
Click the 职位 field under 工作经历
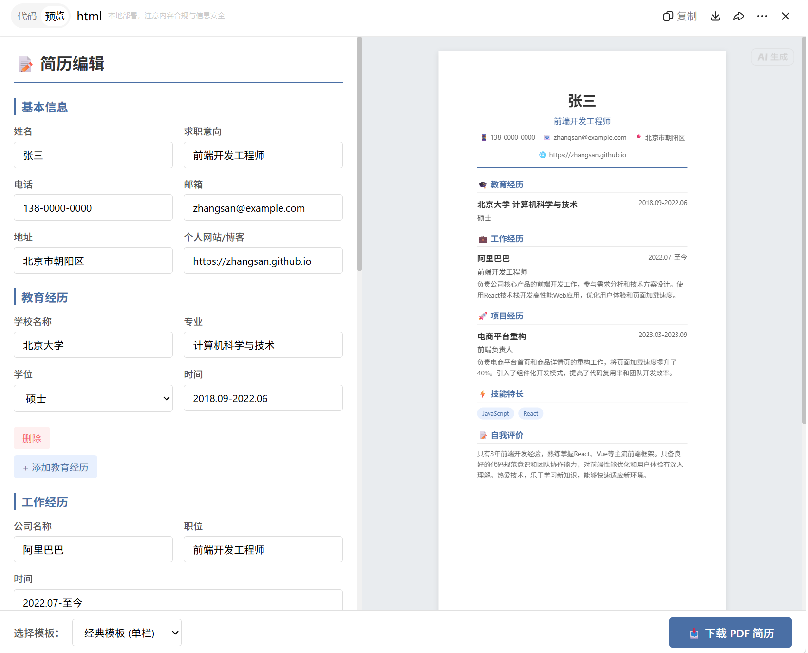(x=263, y=549)
